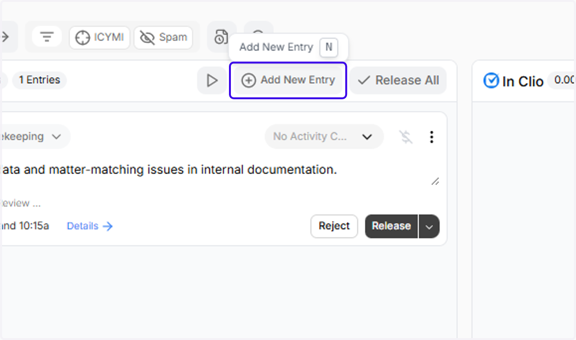Screen dimensions: 576x340
Task: Expand the Release options arrow
Action: [x=429, y=226]
